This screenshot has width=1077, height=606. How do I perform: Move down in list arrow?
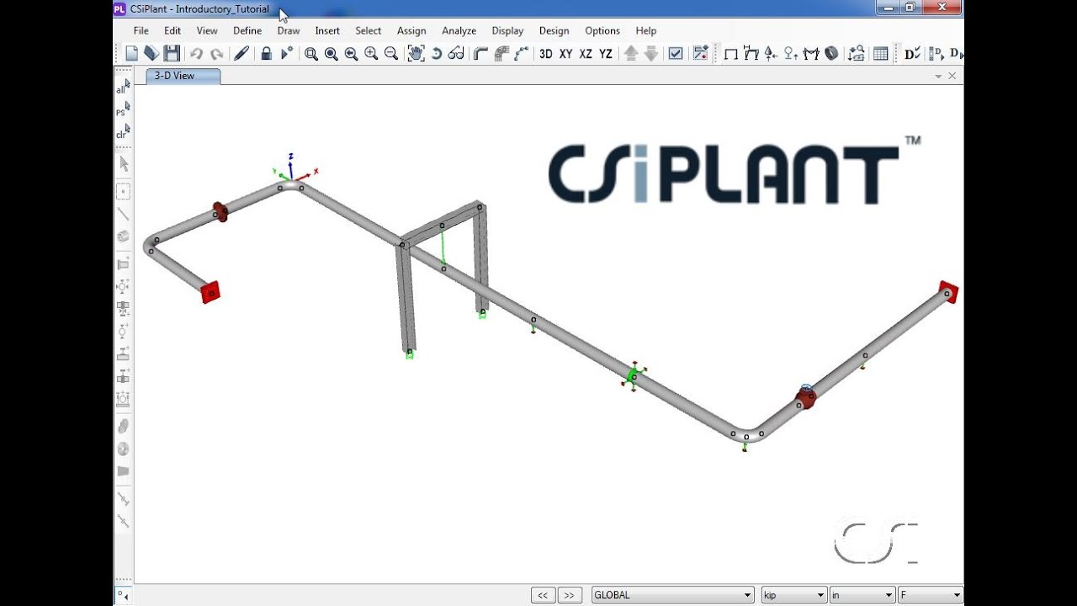point(651,54)
